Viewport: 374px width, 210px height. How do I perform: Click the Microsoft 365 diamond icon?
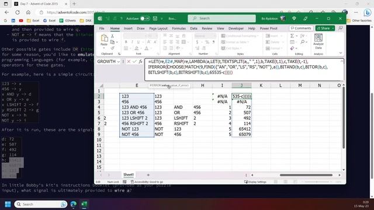(294, 18)
